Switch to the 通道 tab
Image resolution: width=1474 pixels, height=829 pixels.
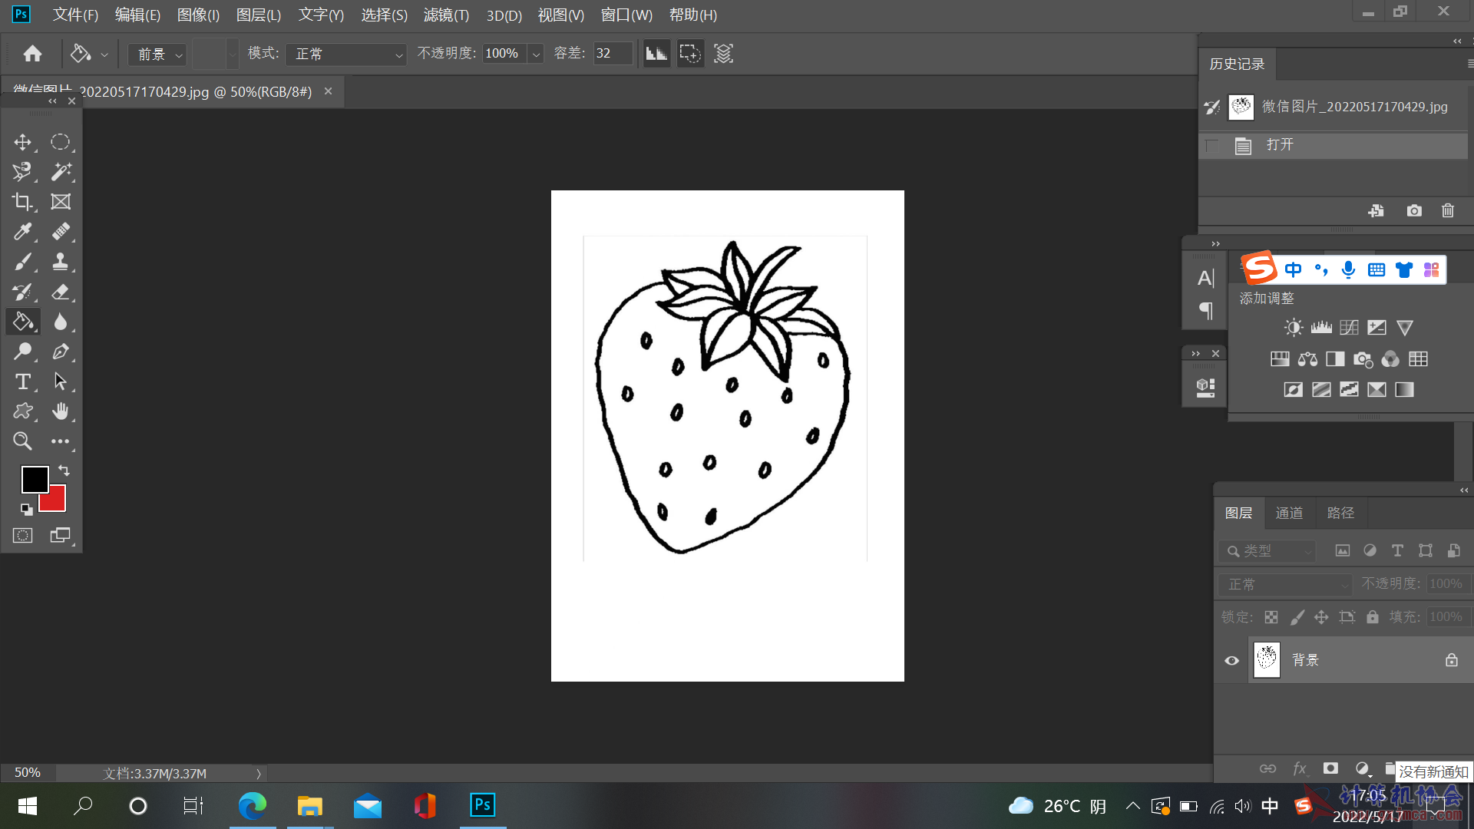coord(1288,513)
